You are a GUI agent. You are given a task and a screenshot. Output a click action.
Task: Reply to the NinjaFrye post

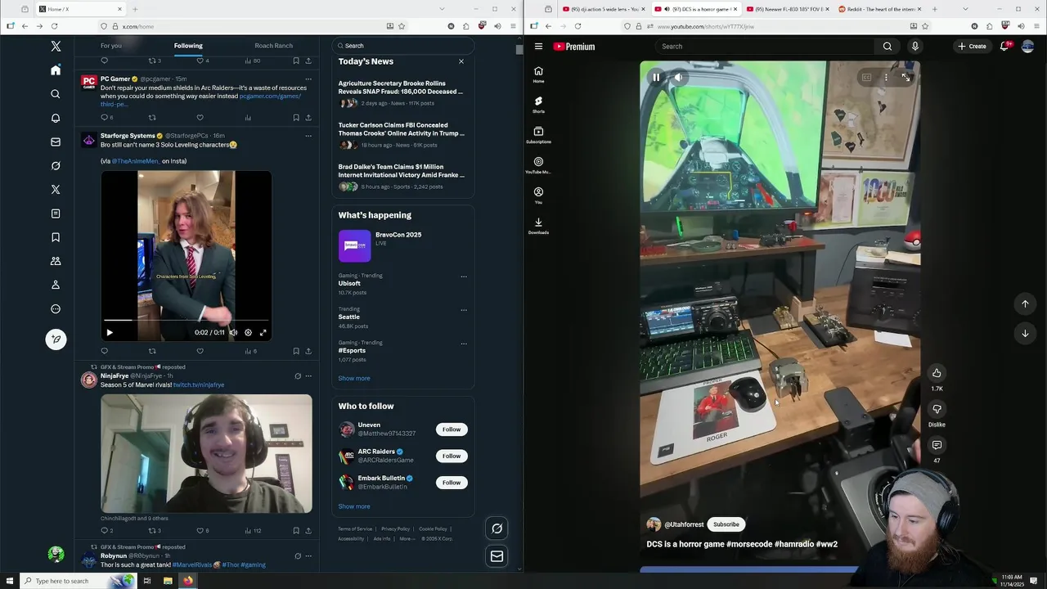point(105,531)
